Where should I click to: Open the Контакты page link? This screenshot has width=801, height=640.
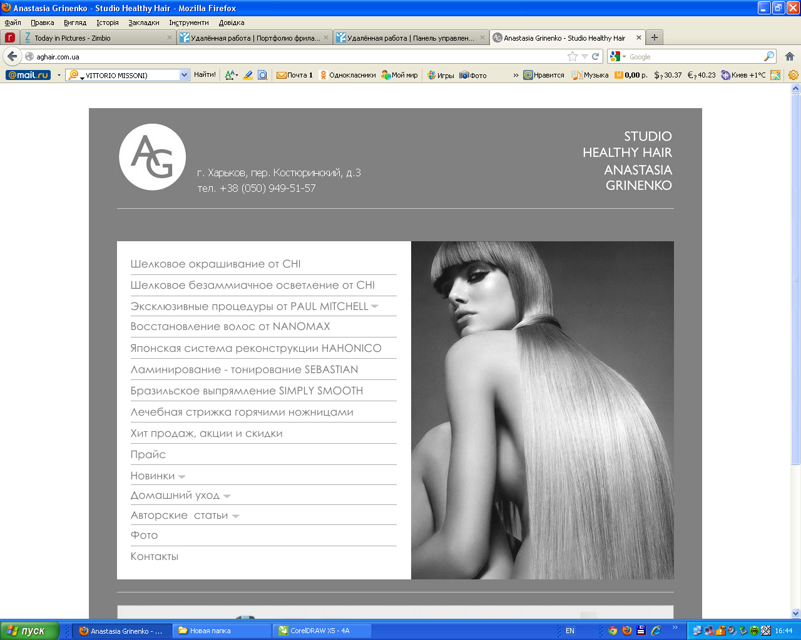click(155, 556)
